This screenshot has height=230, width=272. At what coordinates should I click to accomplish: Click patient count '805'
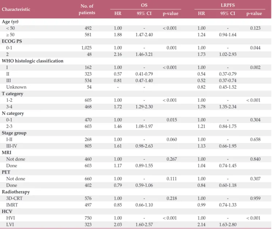coord(88,146)
